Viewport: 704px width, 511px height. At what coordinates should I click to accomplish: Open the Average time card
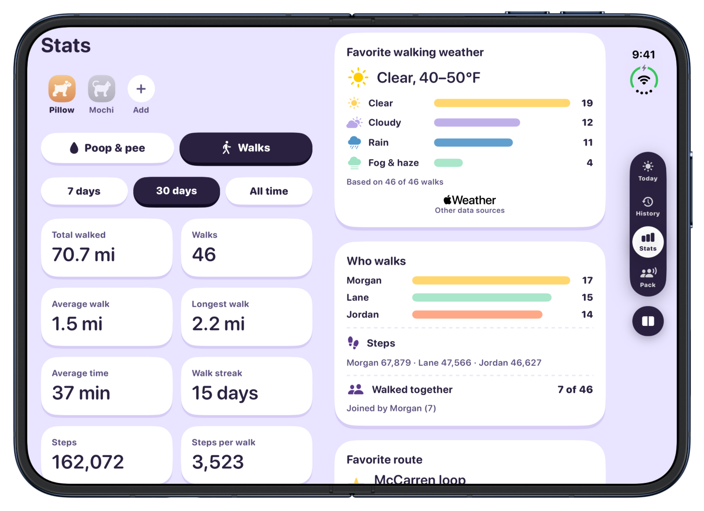click(106, 386)
